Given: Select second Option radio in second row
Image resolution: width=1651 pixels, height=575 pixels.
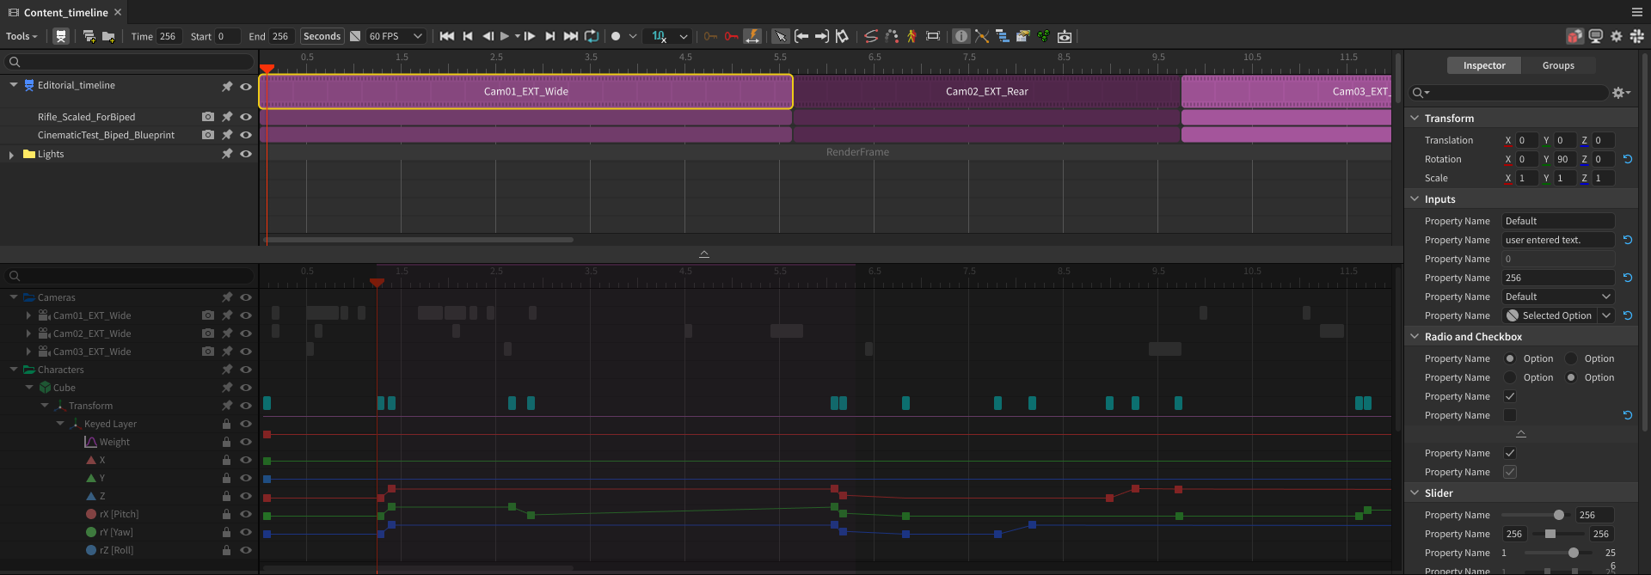Looking at the screenshot, I should pos(1571,377).
